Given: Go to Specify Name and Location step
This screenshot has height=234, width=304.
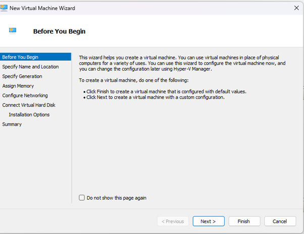Looking at the screenshot, I should (30, 67).
